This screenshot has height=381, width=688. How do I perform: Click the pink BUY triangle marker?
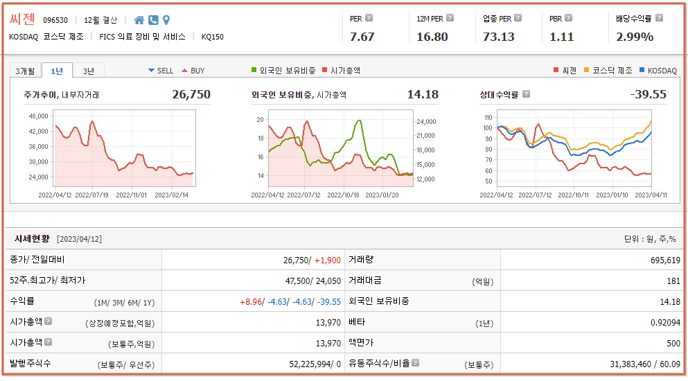[x=184, y=70]
